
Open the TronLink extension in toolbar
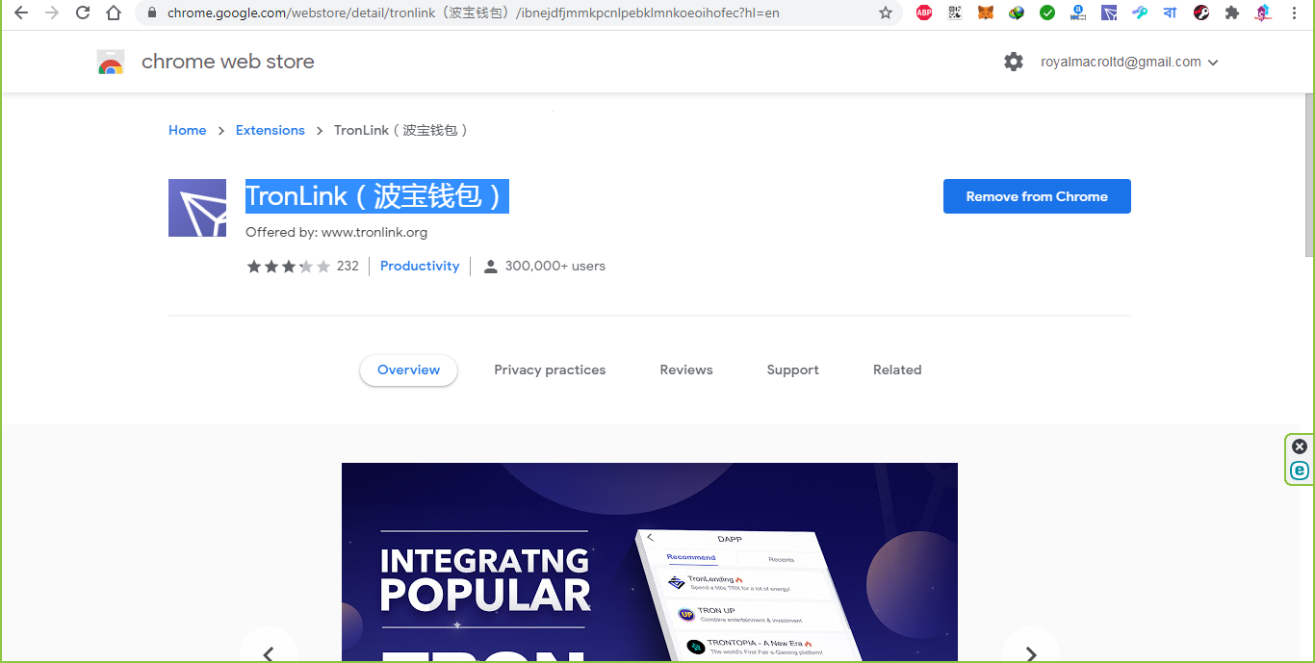tap(1109, 13)
